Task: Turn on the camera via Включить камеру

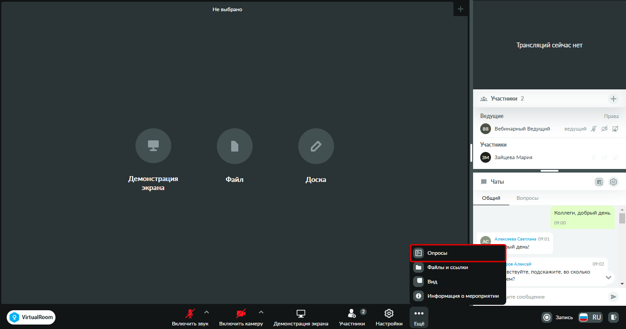Action: point(241,317)
